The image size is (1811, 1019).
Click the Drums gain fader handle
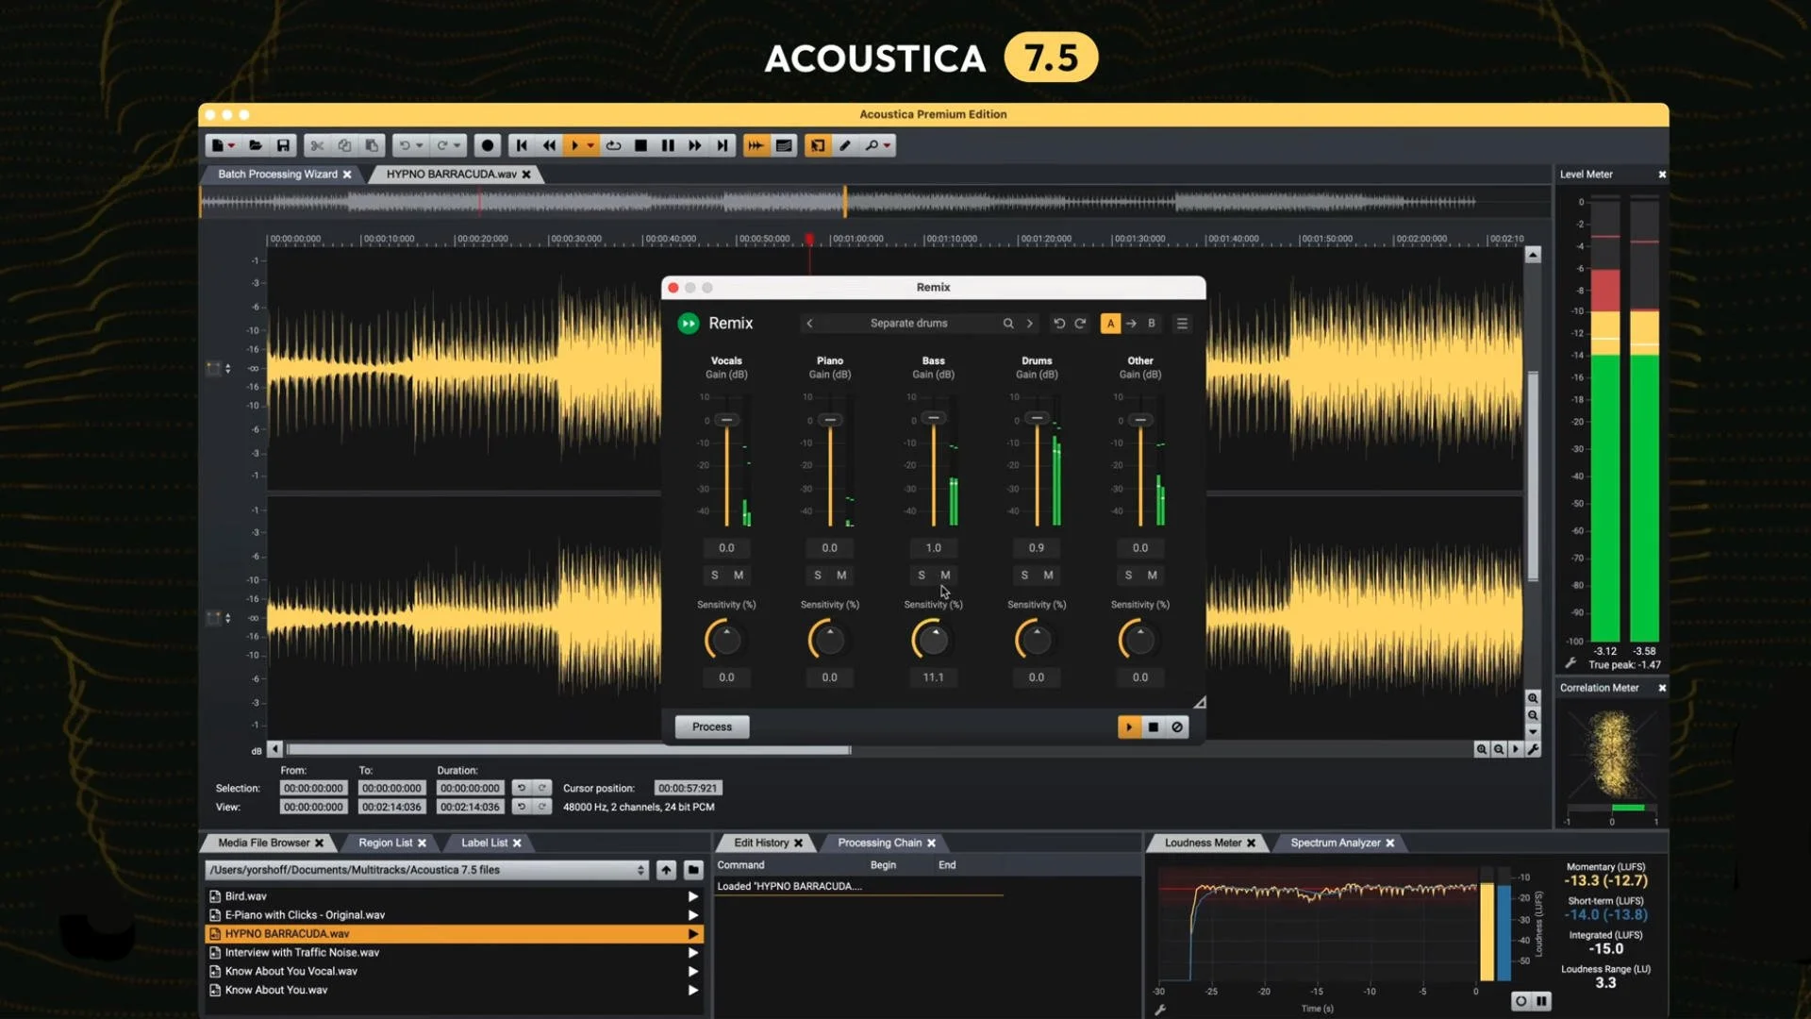point(1037,418)
